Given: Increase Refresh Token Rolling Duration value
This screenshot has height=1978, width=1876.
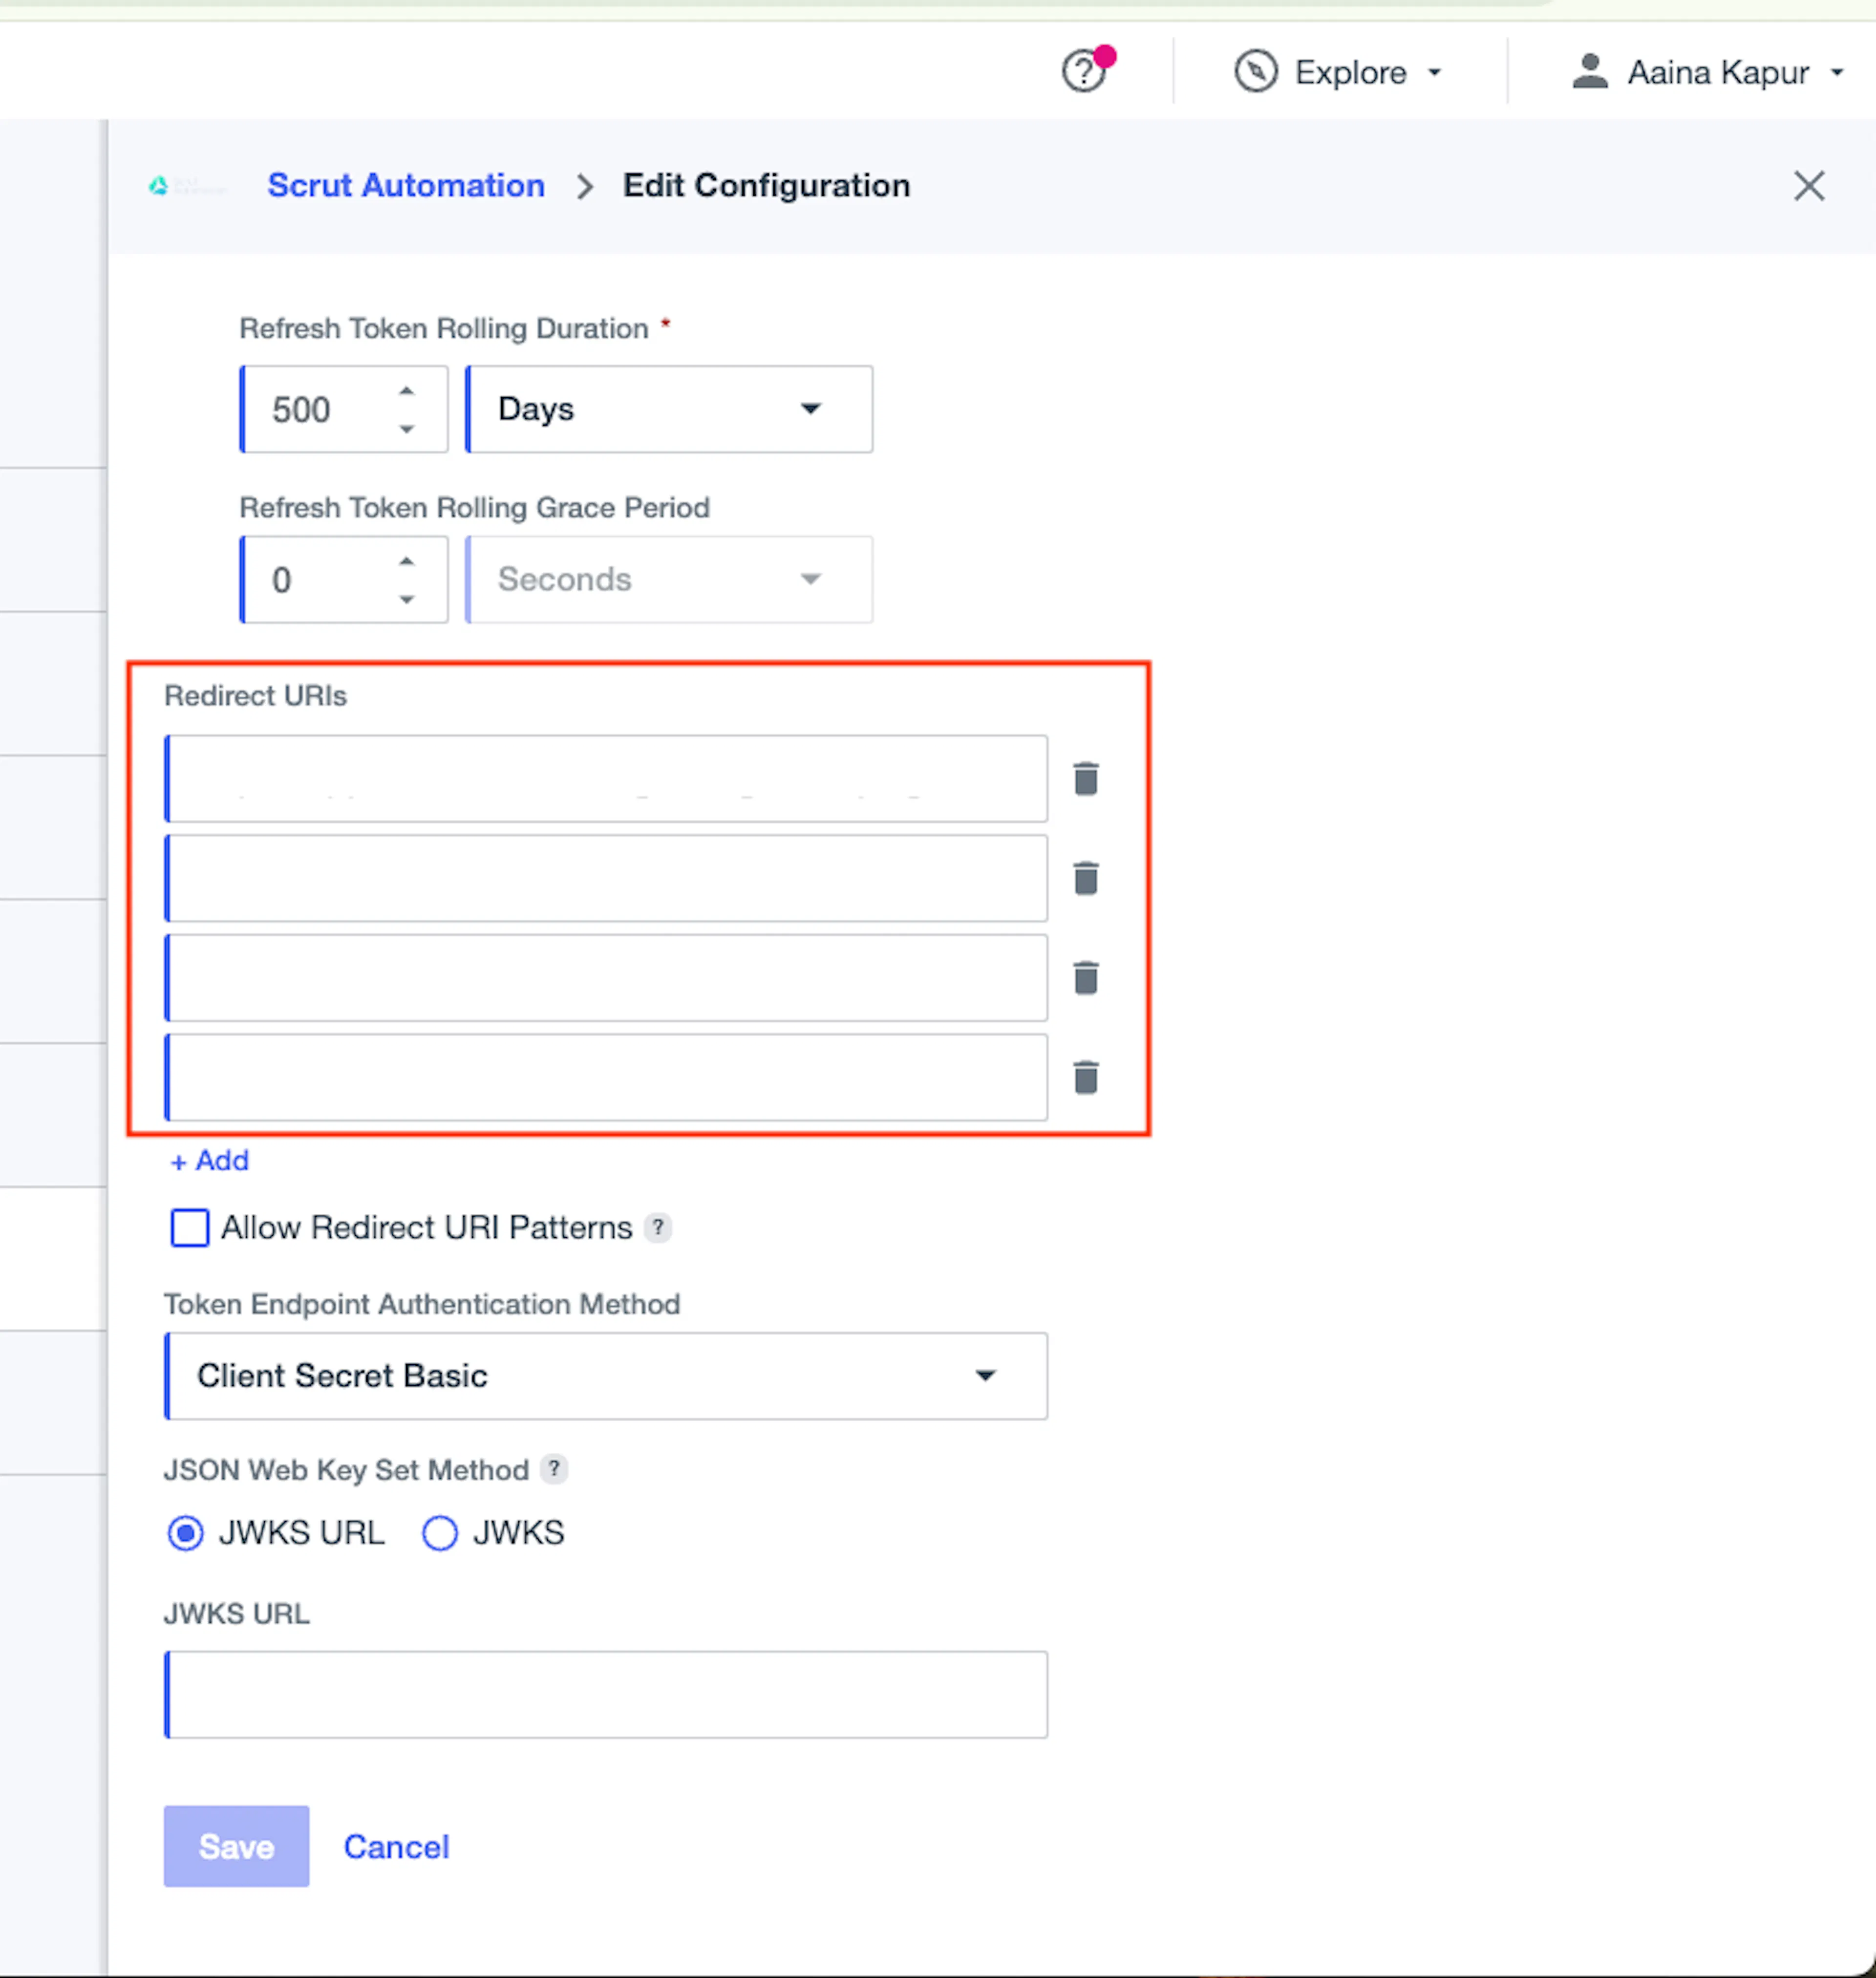Looking at the screenshot, I should [406, 392].
